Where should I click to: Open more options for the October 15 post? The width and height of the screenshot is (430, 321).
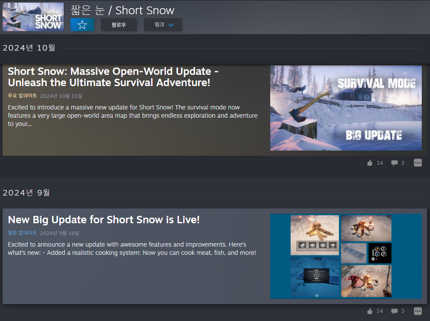click(418, 163)
